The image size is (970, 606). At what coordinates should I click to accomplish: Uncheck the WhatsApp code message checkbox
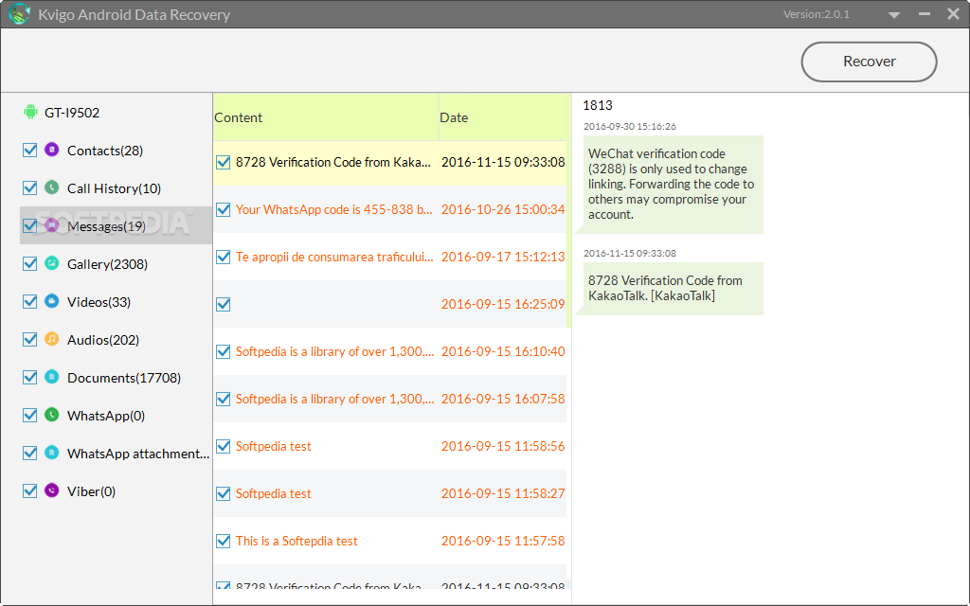[224, 209]
